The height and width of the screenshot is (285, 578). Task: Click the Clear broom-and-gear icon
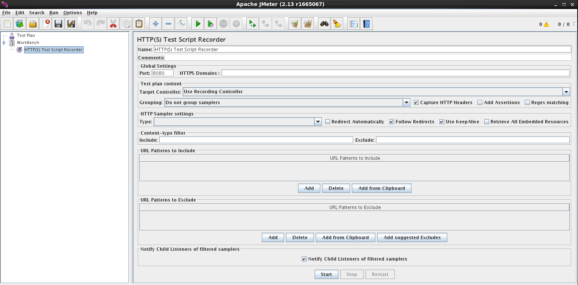295,24
